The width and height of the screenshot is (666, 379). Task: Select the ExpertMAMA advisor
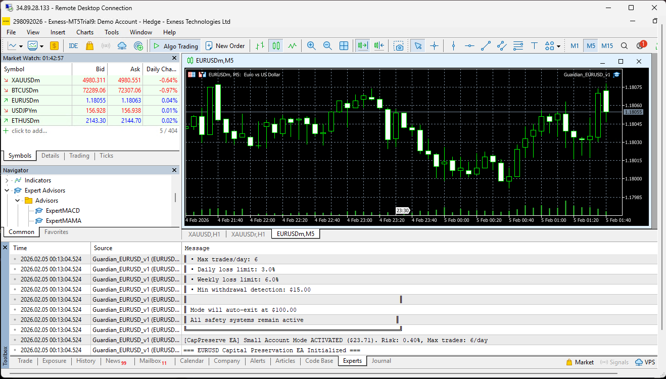(63, 221)
